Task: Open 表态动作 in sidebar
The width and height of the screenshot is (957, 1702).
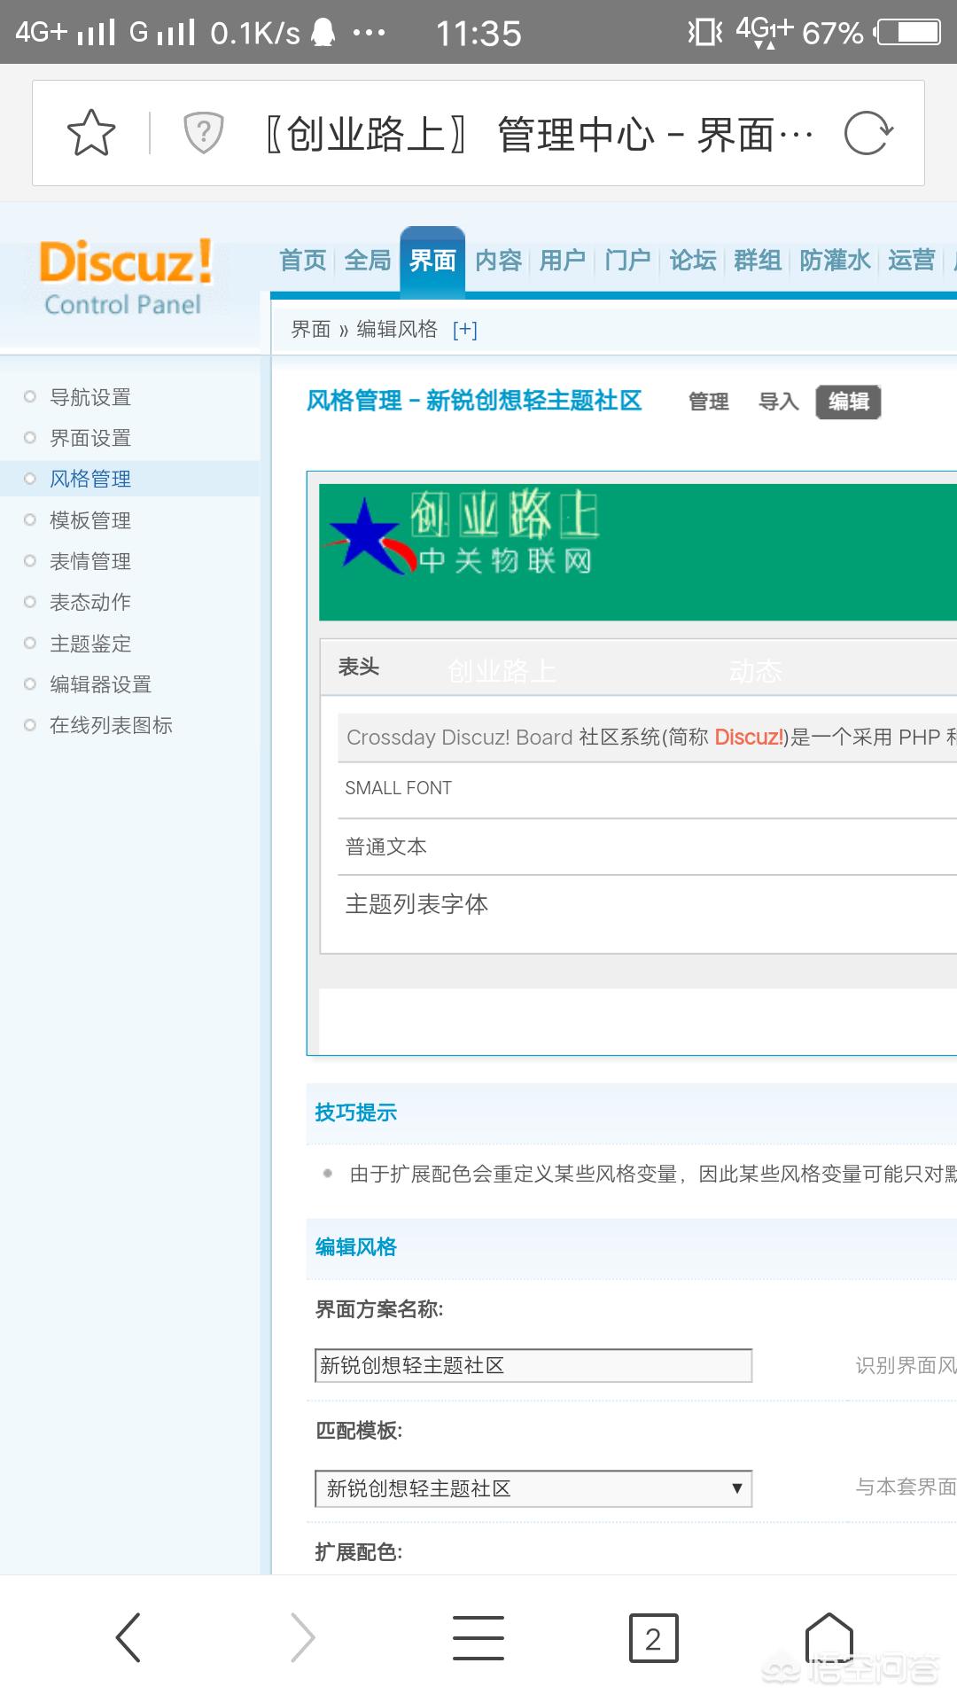Action: click(x=90, y=602)
